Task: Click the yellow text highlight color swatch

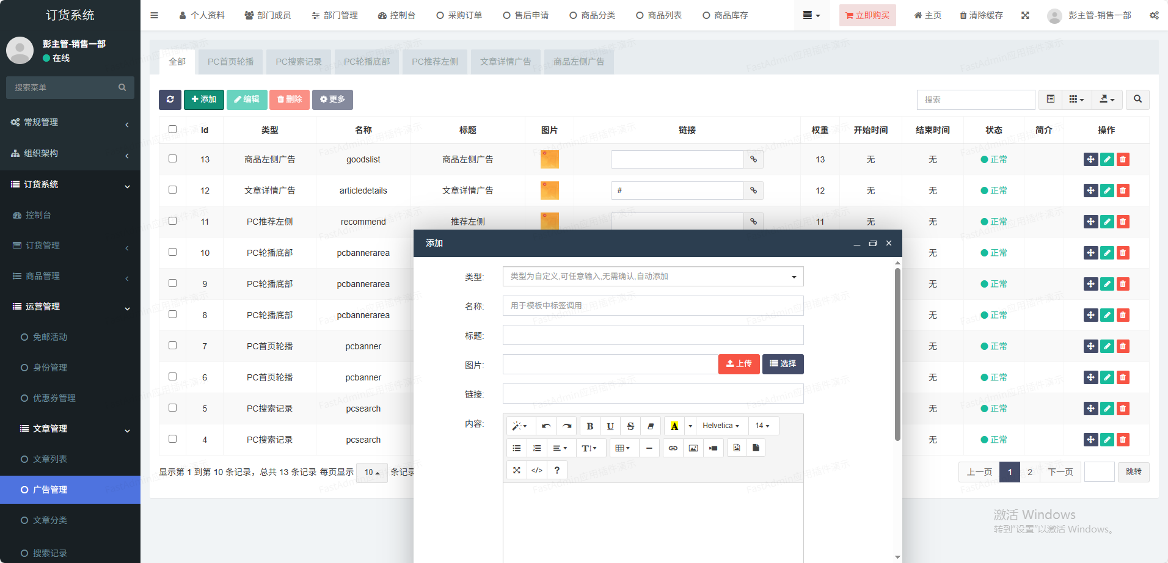Action: [x=674, y=426]
